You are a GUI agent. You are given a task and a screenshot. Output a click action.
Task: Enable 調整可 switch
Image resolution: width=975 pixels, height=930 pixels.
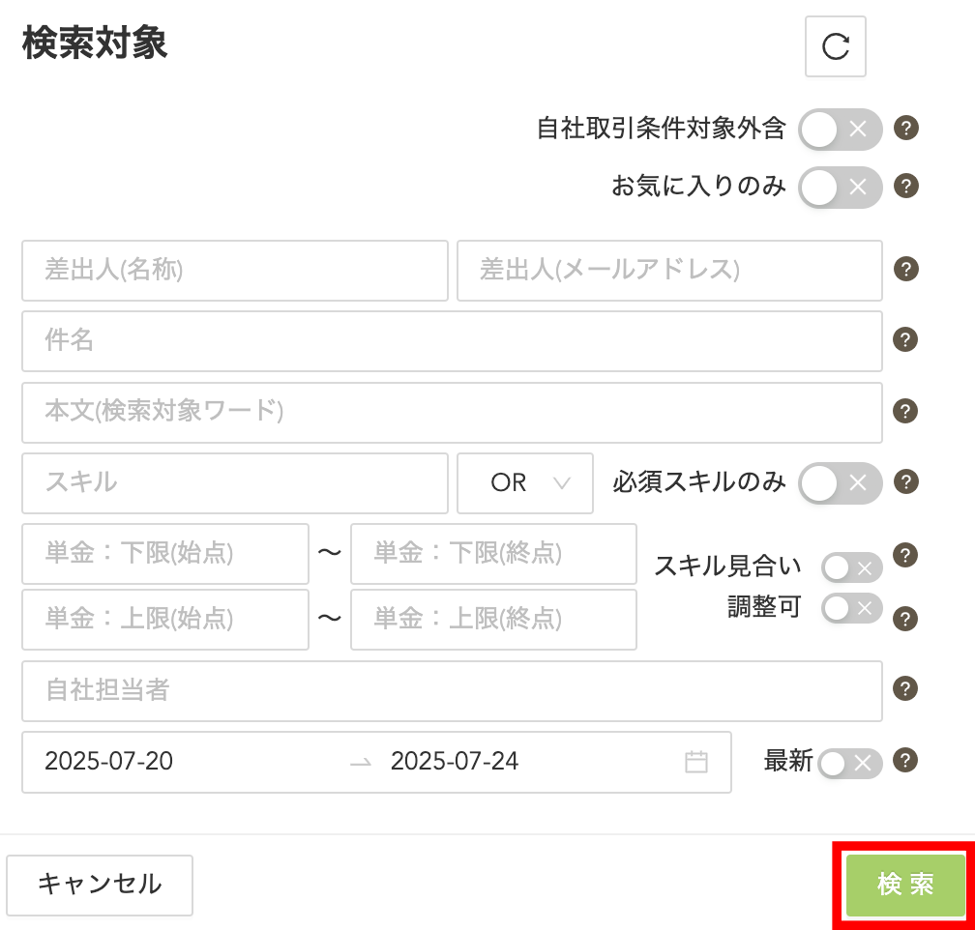tap(851, 608)
